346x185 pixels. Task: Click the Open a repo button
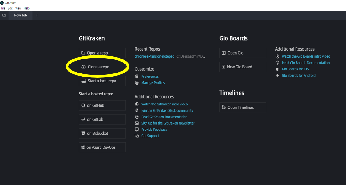point(102,53)
